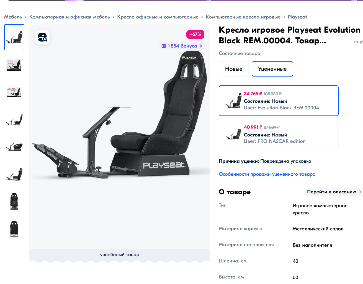Expand the 1854 бонуса chevron
Image resolution: width=363 pixels, height=284 pixels.
pos(201,46)
